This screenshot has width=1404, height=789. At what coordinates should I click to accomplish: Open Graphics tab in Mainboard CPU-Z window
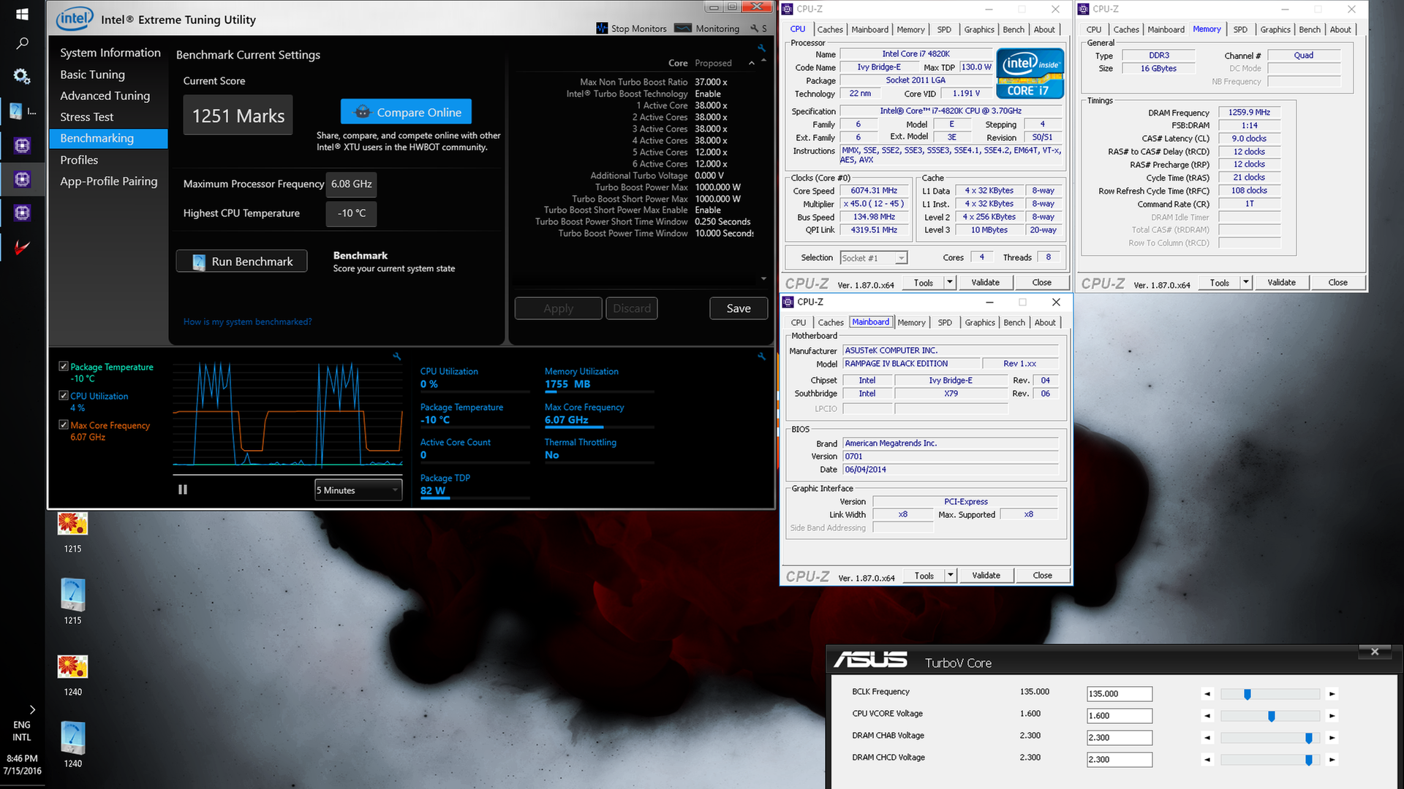tap(980, 322)
